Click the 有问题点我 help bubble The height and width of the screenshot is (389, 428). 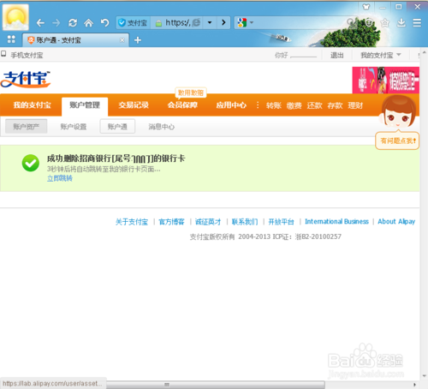coord(397,141)
